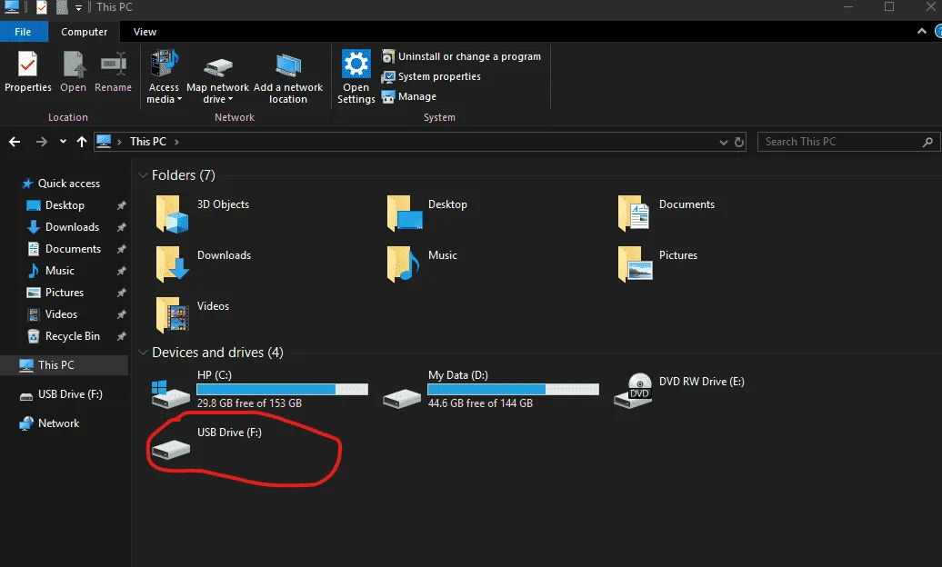Go back with the back arrow
This screenshot has width=942, height=567.
(x=15, y=142)
